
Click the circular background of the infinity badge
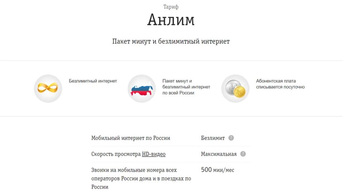click(x=48, y=88)
